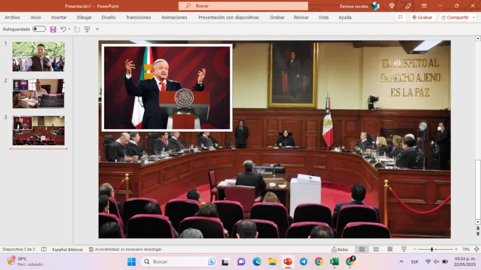This screenshot has width=481, height=270.
Task: Click Español (México) language indicator
Action: (68, 249)
